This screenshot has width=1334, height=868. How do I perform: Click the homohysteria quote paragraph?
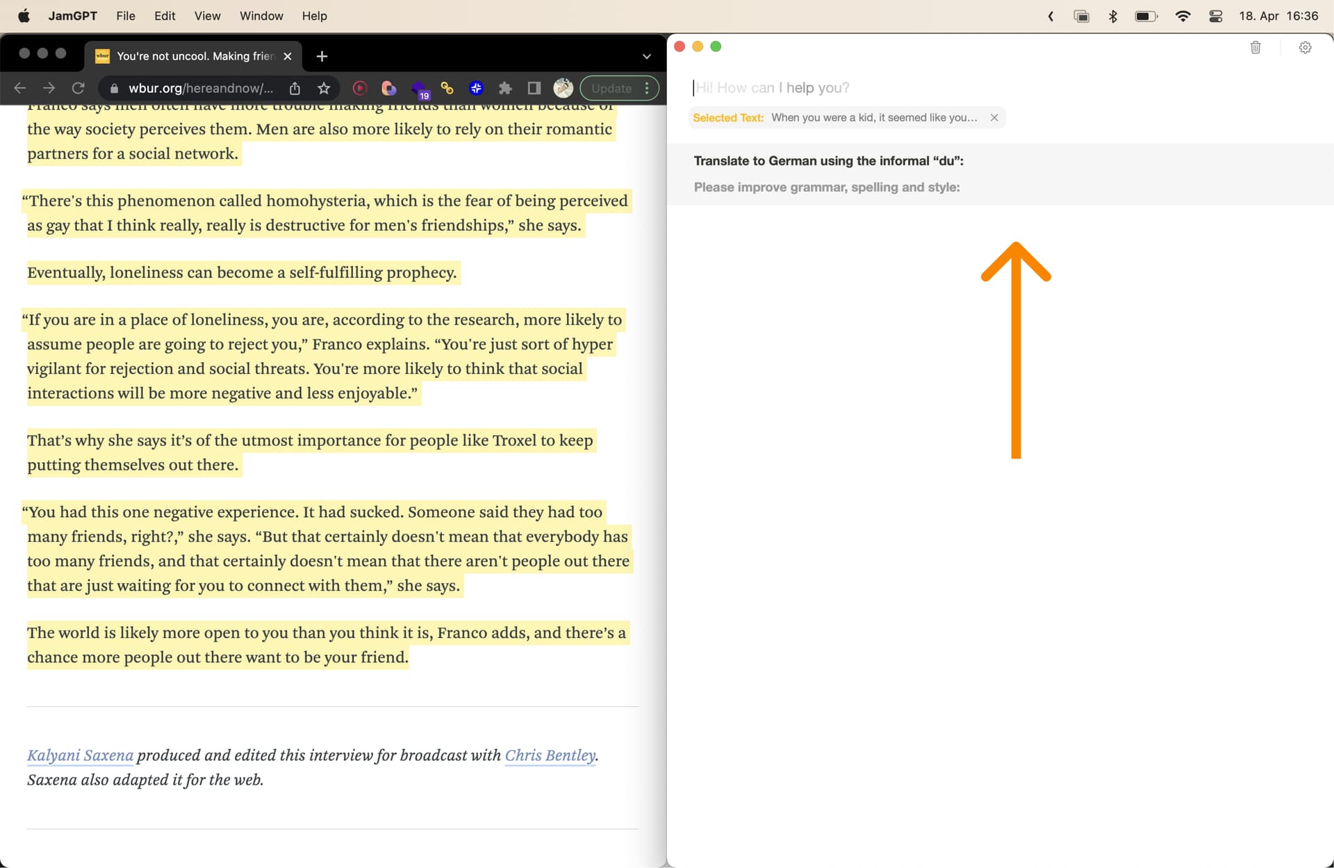click(325, 213)
